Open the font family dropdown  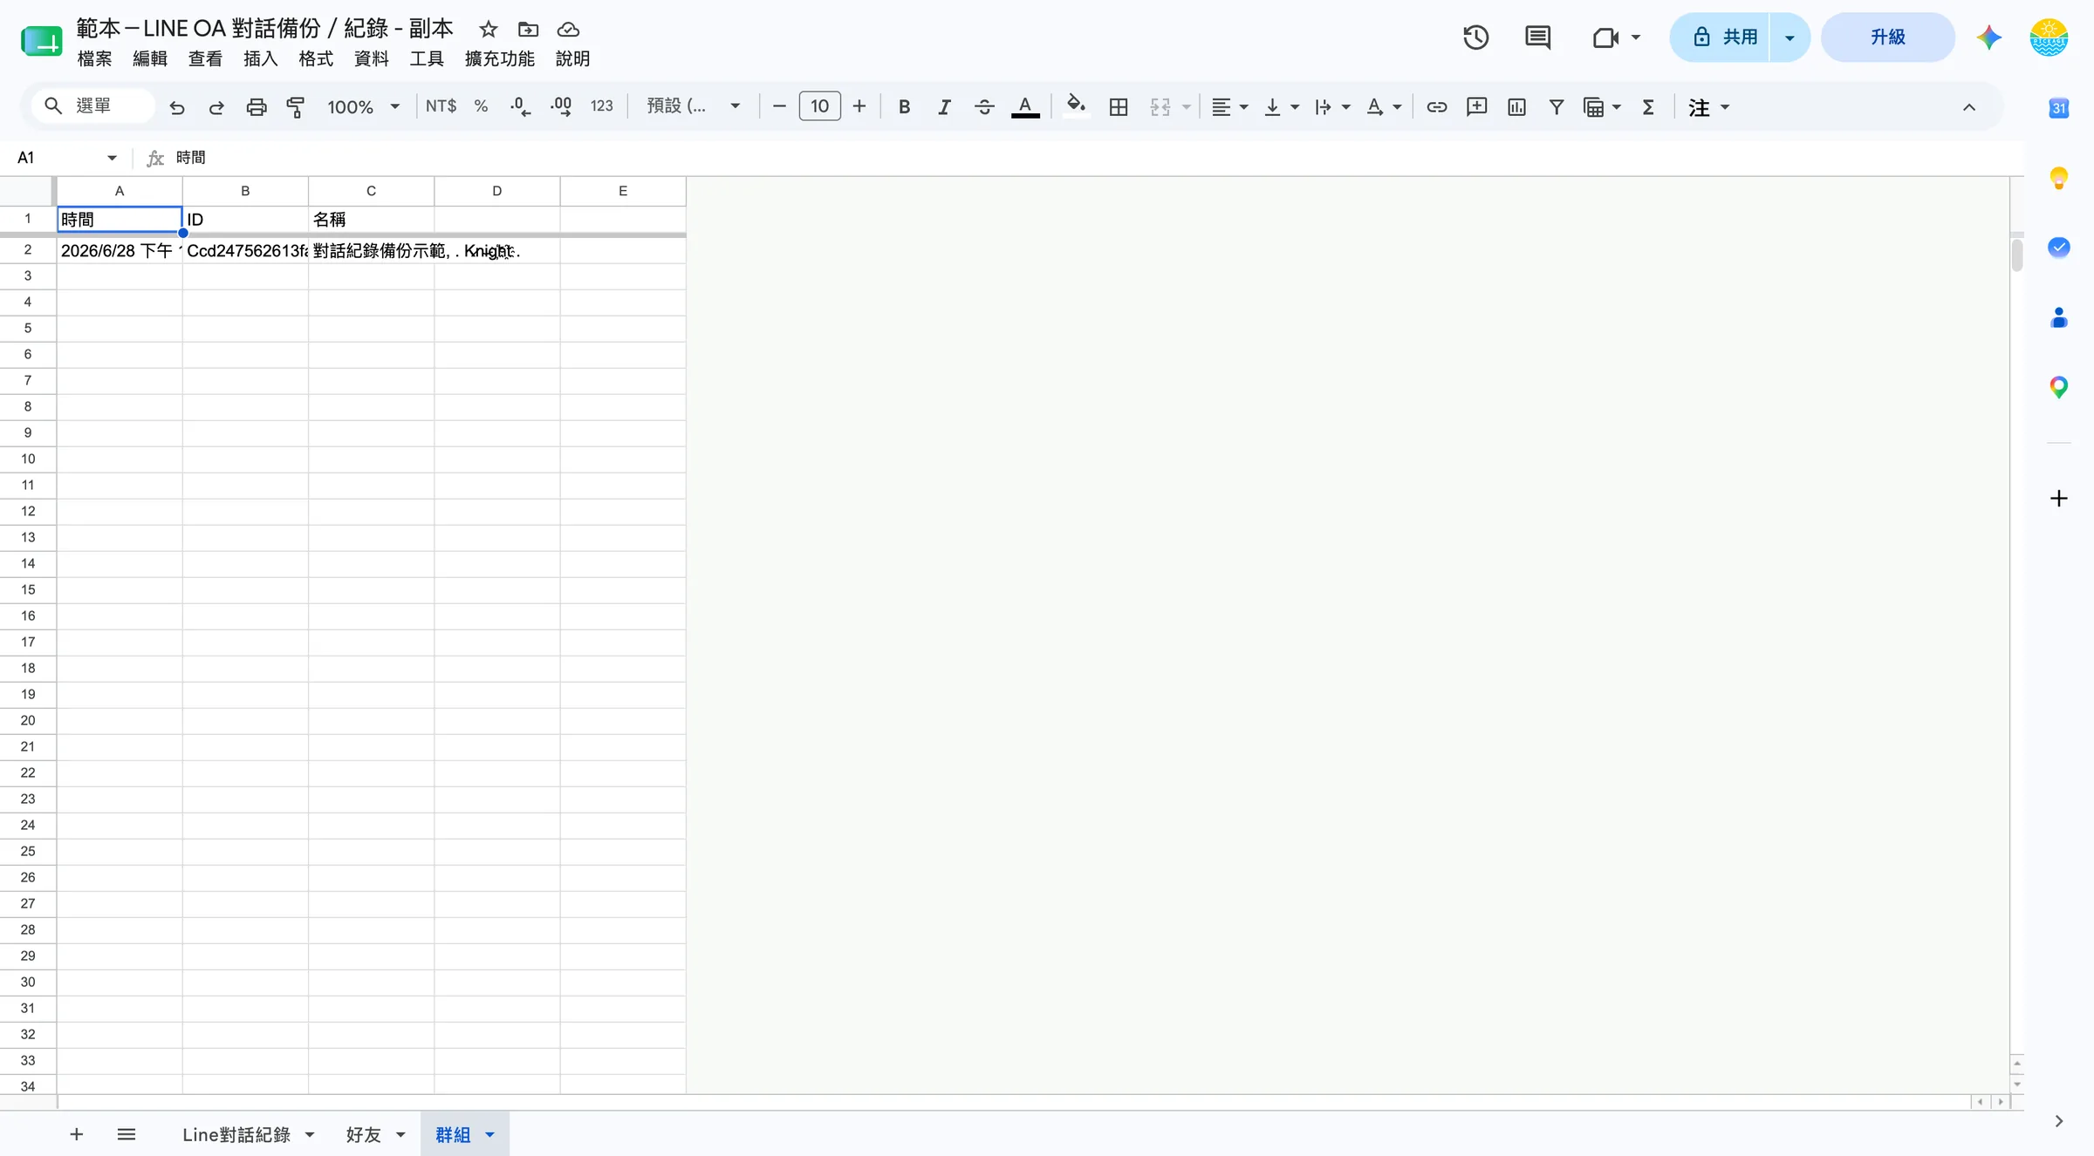click(x=694, y=106)
